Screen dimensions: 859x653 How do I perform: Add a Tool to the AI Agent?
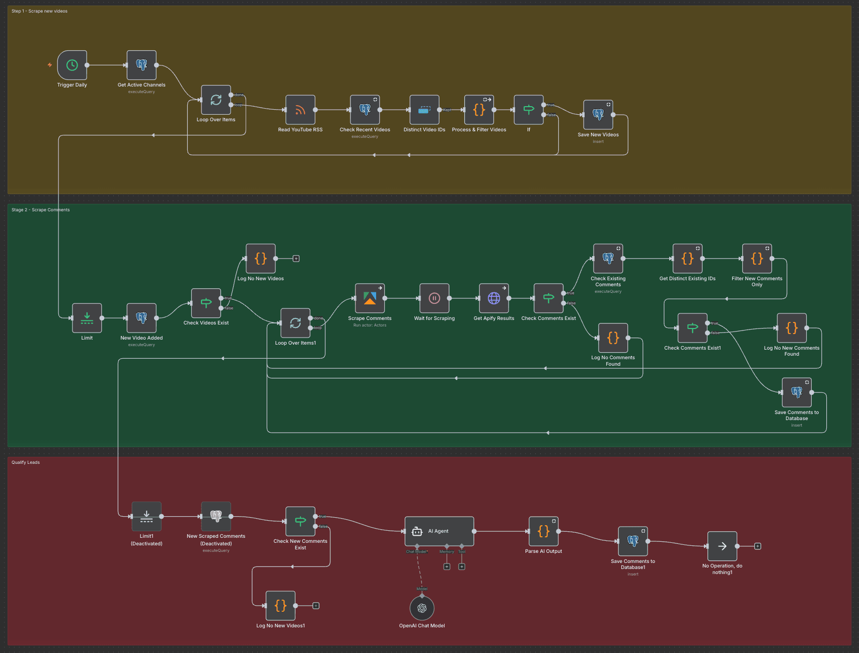[x=461, y=566]
